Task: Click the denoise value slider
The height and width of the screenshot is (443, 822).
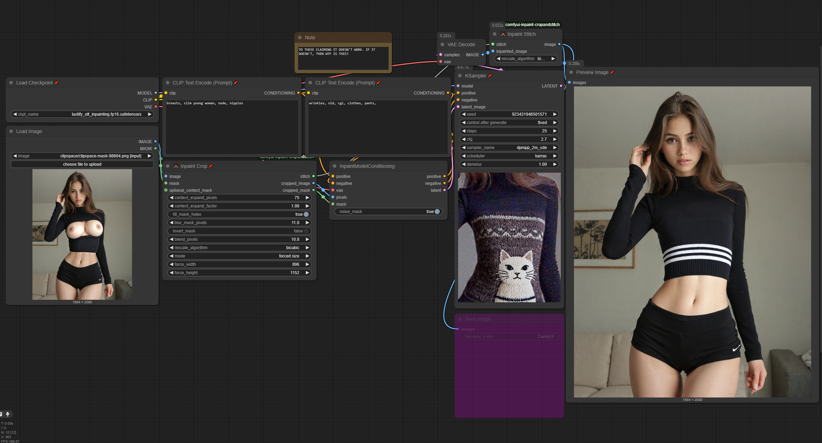Action: [x=509, y=164]
